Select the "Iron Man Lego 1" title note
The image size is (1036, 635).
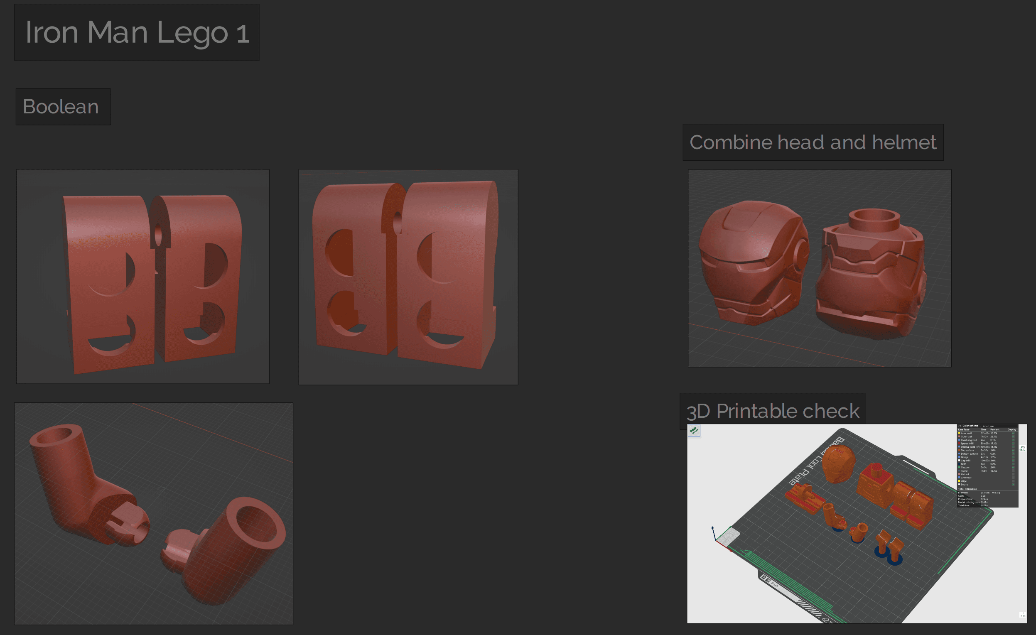point(137,32)
